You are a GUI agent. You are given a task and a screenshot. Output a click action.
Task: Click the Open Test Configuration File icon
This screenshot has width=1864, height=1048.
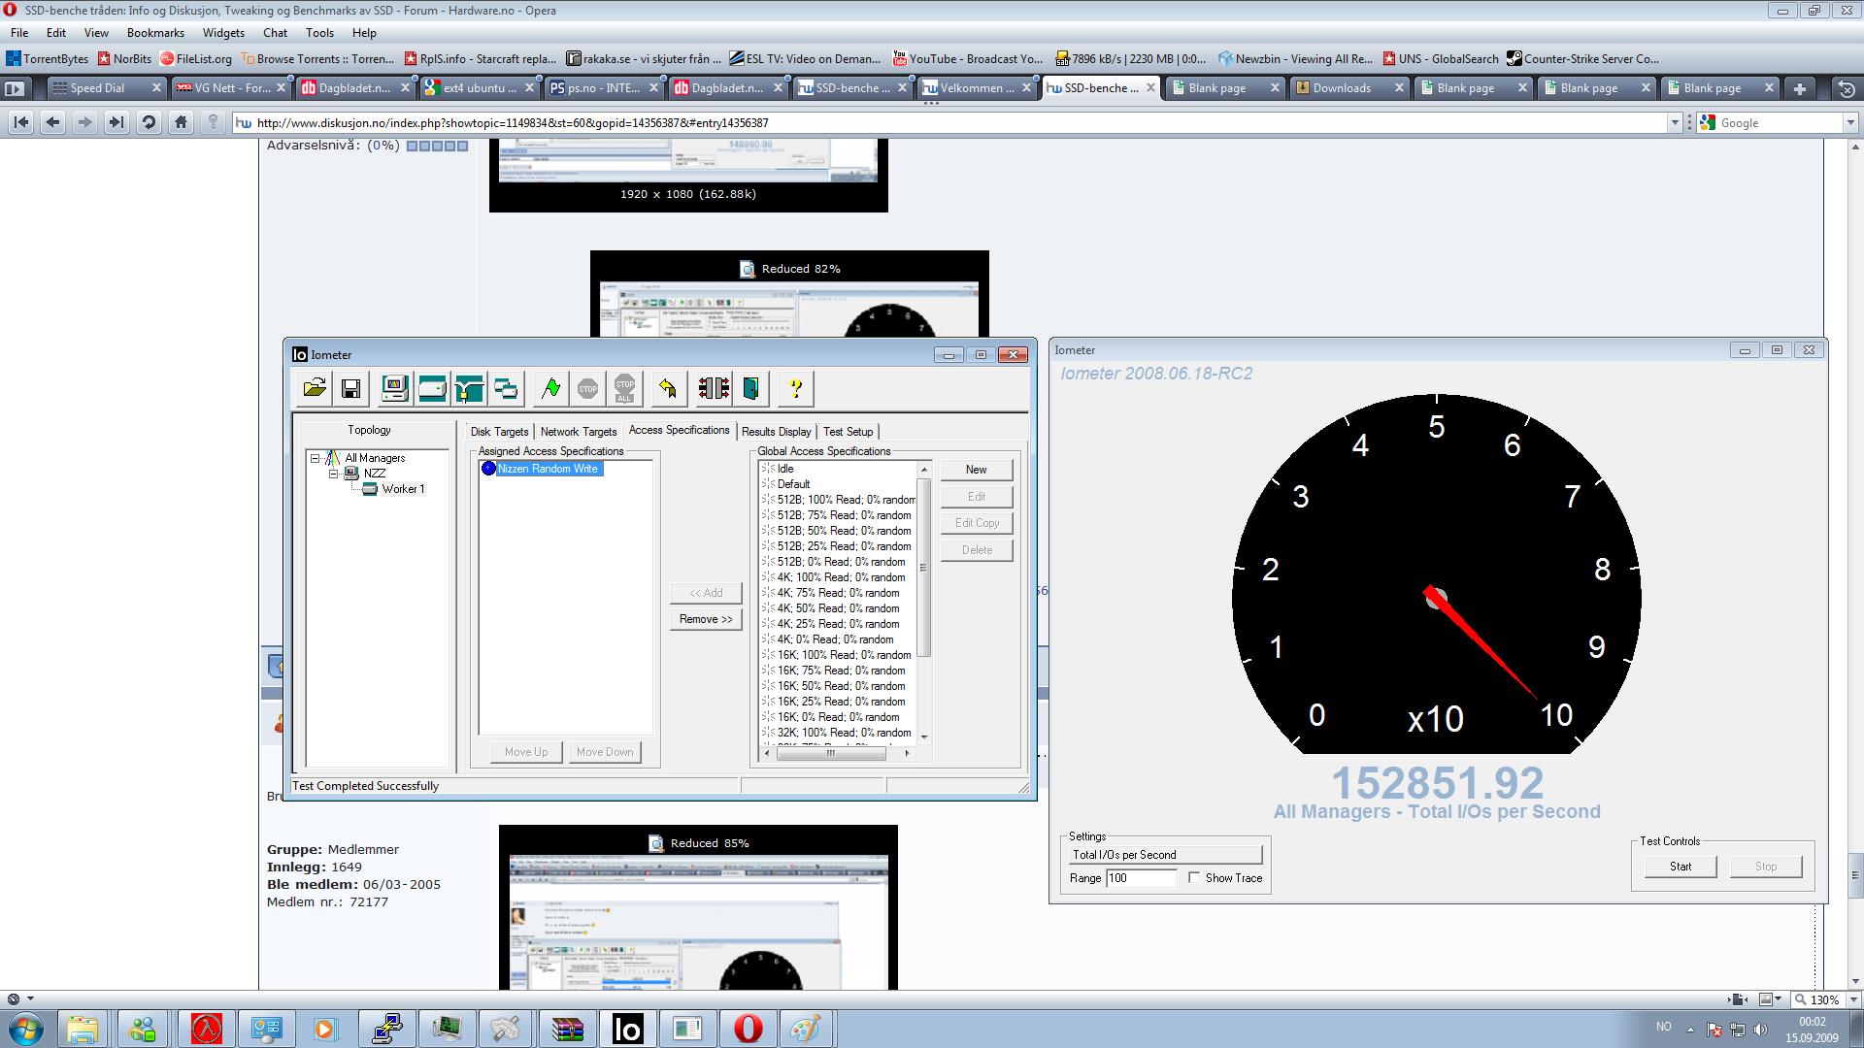[x=315, y=389]
